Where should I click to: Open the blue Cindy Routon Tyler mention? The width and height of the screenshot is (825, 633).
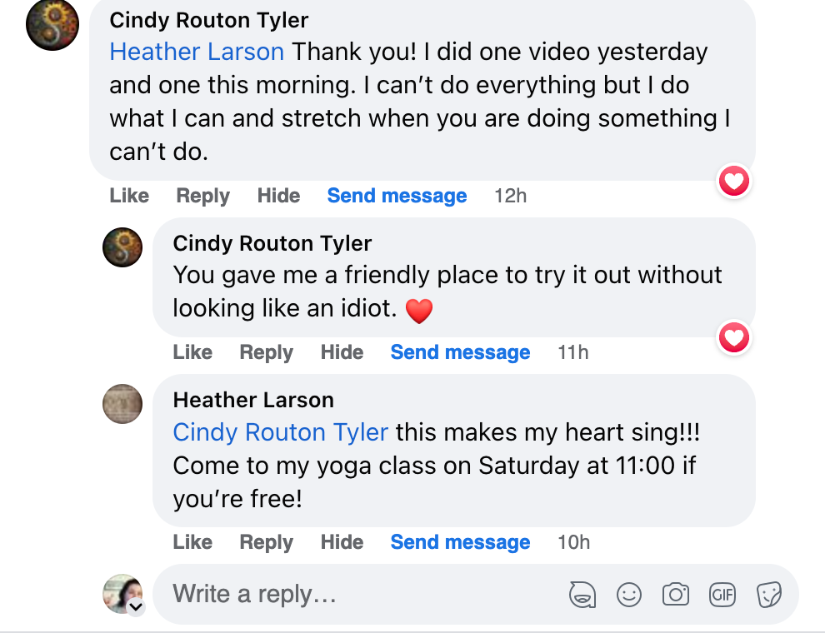click(x=280, y=432)
